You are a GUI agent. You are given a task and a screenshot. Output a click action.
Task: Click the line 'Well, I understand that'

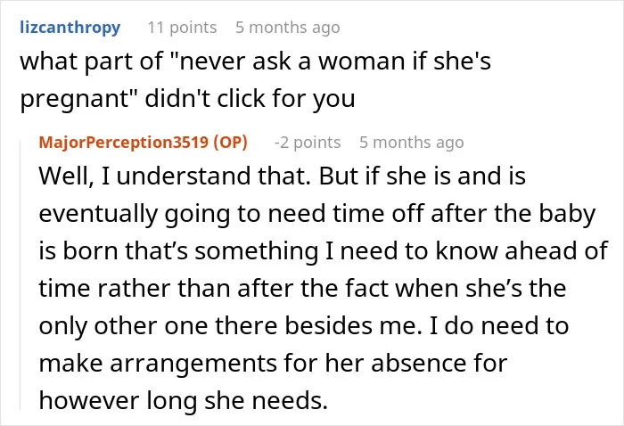(283, 176)
